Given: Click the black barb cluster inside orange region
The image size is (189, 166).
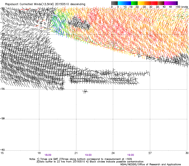Looking at the screenshot, I should (80, 23).
